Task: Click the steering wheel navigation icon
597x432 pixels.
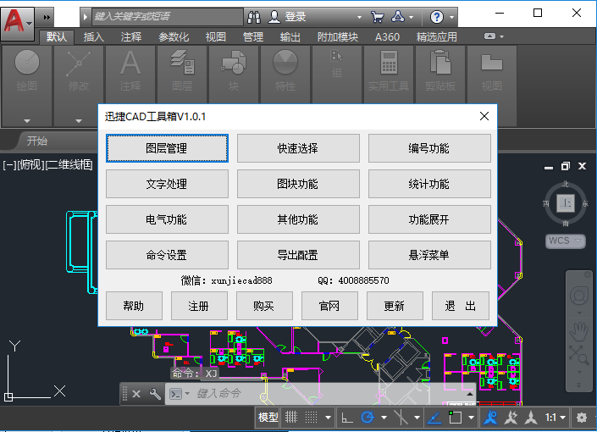Action: pos(578,296)
